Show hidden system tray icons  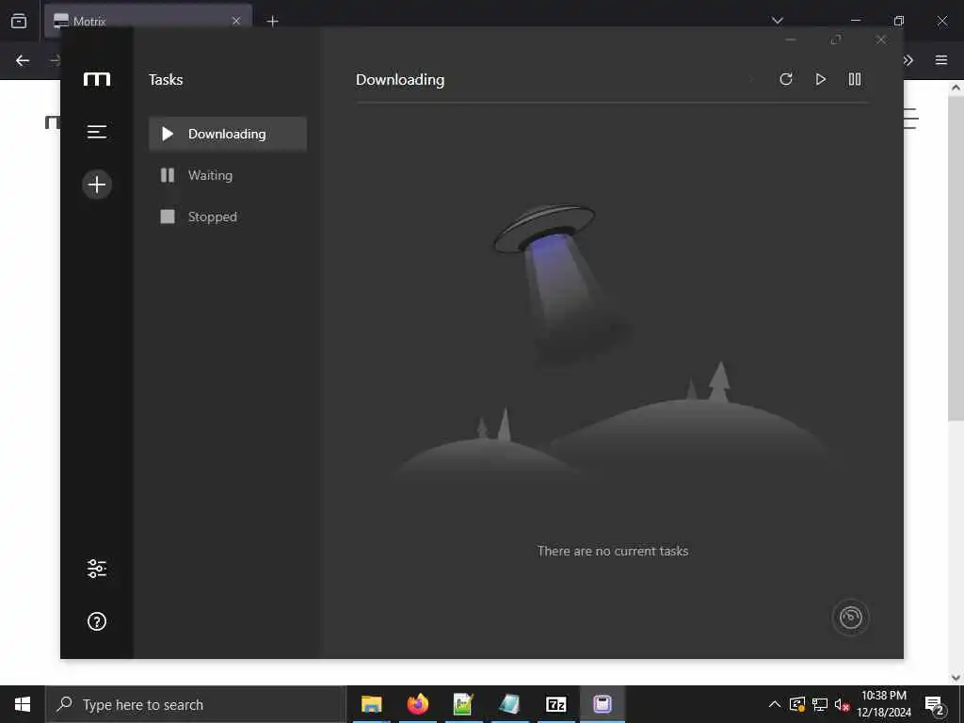pyautogui.click(x=775, y=704)
